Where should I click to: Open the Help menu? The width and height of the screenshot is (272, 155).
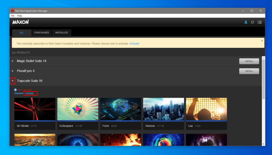tap(20, 16)
